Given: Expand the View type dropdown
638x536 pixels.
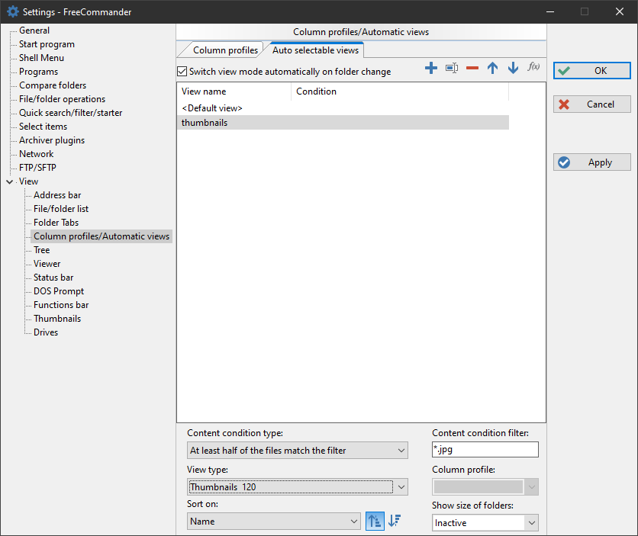Looking at the screenshot, I should click(x=298, y=486).
